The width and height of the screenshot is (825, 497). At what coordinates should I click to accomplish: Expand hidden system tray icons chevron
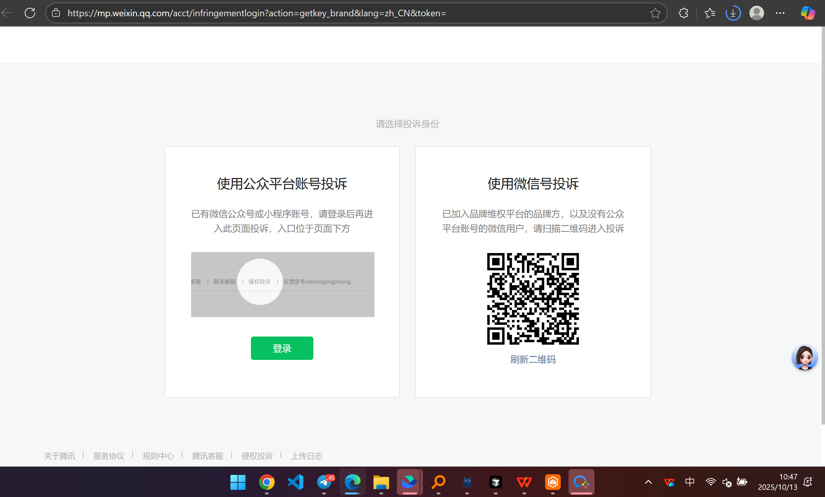pos(648,482)
